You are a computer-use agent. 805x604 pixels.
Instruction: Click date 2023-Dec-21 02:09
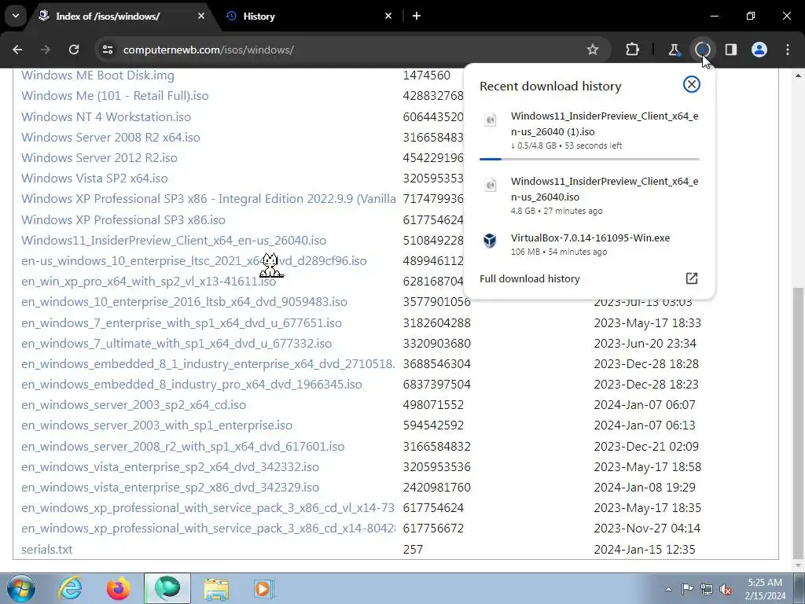click(x=646, y=447)
